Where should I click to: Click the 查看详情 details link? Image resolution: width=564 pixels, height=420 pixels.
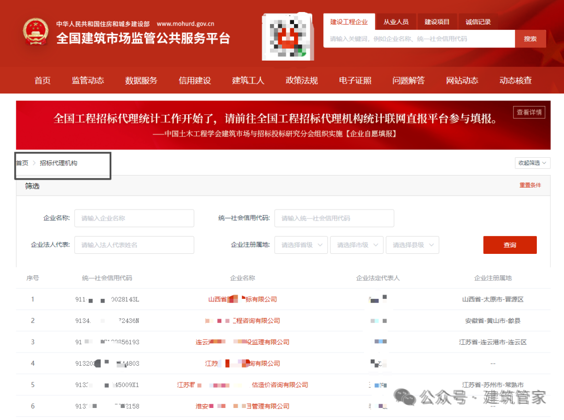[x=529, y=112]
